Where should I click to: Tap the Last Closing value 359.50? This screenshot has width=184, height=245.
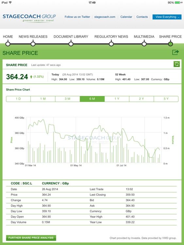[x=130, y=195]
